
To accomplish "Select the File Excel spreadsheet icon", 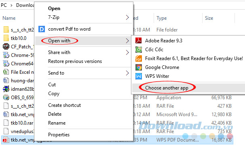I will tap(6, 72).
